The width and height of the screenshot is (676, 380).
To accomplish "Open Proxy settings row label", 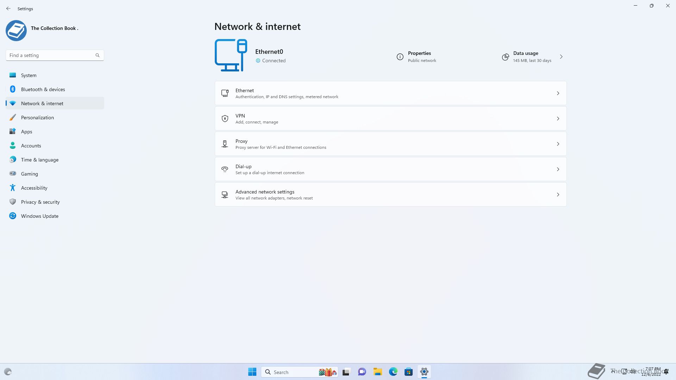I will click(x=242, y=141).
